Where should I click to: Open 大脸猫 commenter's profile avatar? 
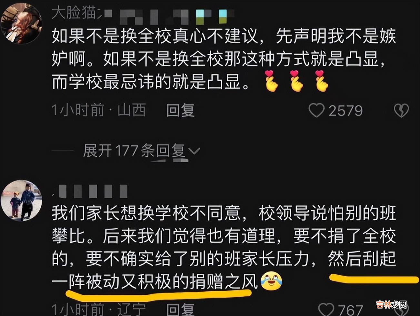click(21, 23)
